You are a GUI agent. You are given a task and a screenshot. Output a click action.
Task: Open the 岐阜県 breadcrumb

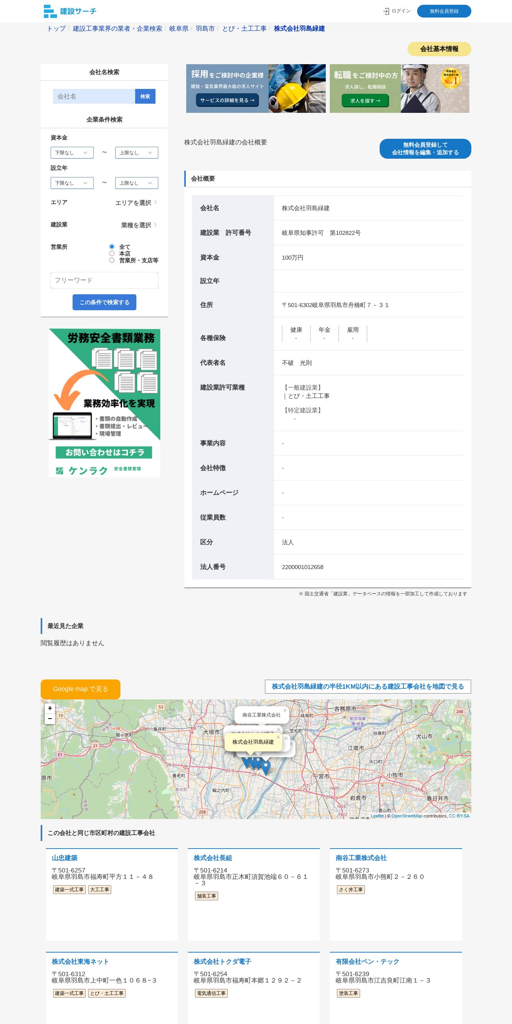179,29
